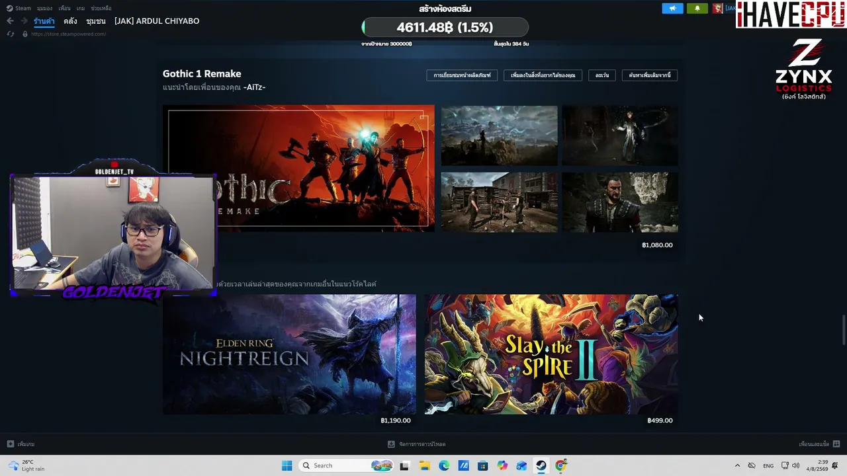Click the การเยี่ยมชมหน้าผลิตภัณฑ์ button
The width and height of the screenshot is (847, 476).
pos(462,75)
